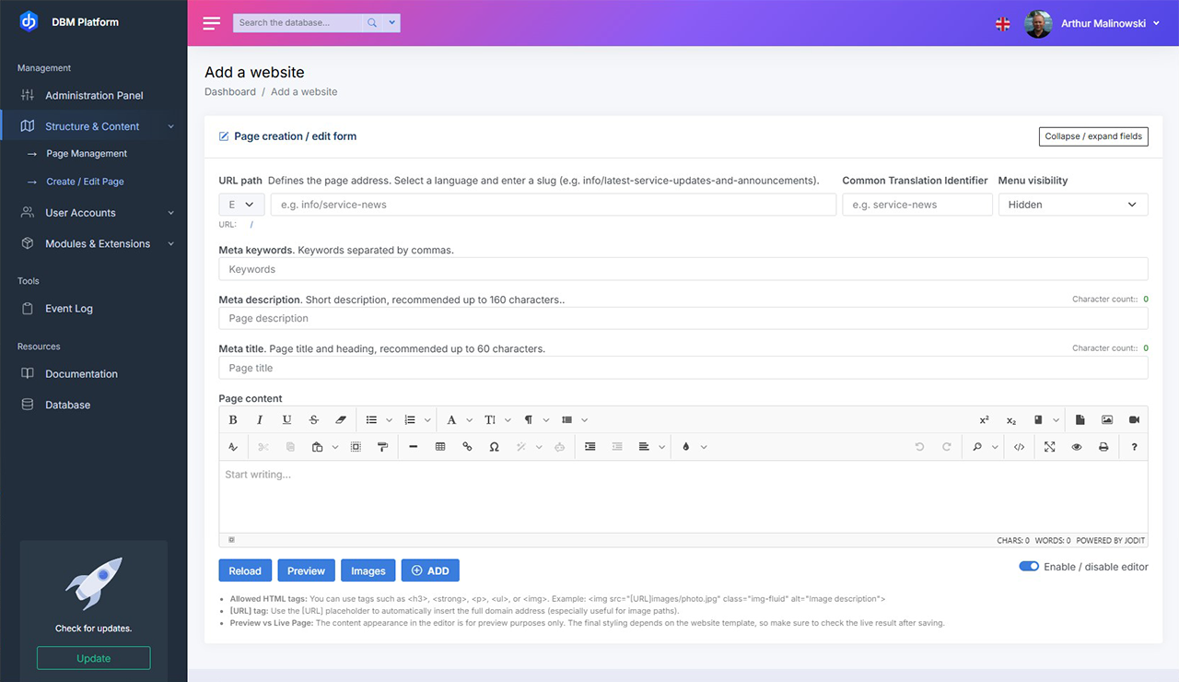Click the insert file icon
Viewport: 1179px width, 682px height.
(x=1080, y=419)
